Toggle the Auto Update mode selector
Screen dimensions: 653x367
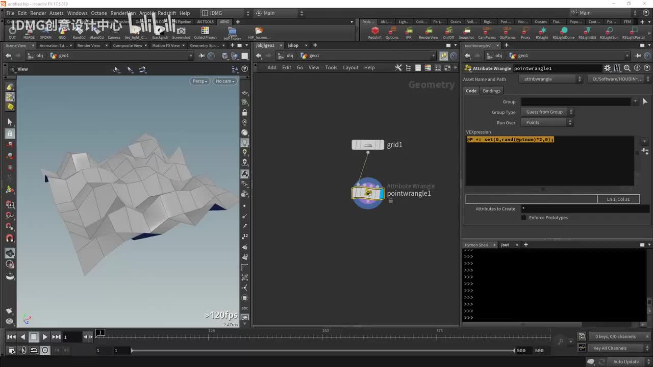pos(626,361)
